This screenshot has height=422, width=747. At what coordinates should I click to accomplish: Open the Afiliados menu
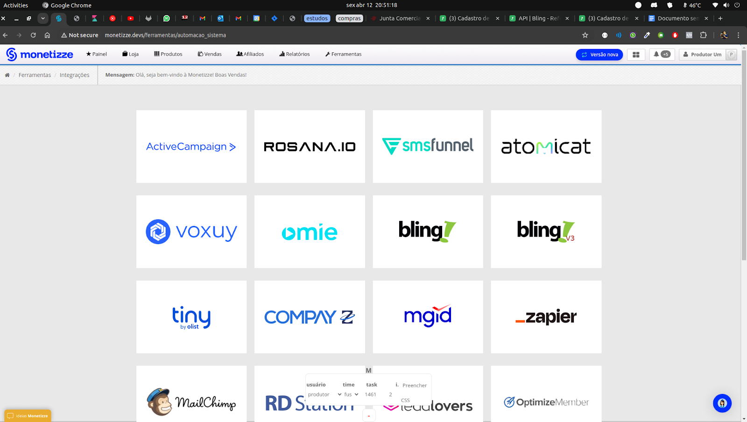250,54
